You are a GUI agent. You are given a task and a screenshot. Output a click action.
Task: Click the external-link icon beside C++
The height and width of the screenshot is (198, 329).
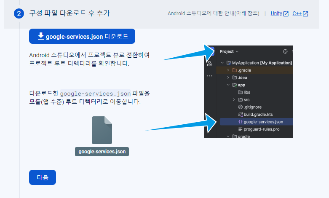click(305, 14)
